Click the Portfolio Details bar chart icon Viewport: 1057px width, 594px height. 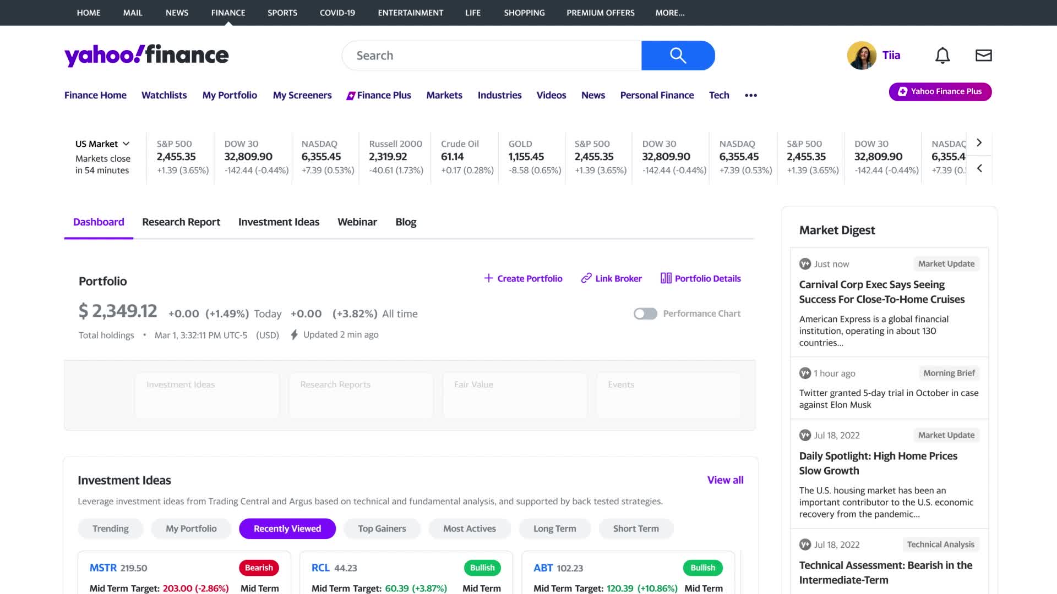pyautogui.click(x=664, y=278)
